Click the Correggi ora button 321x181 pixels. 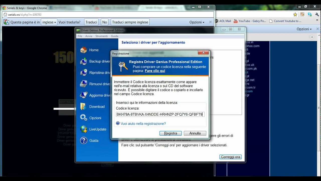pos(230,157)
